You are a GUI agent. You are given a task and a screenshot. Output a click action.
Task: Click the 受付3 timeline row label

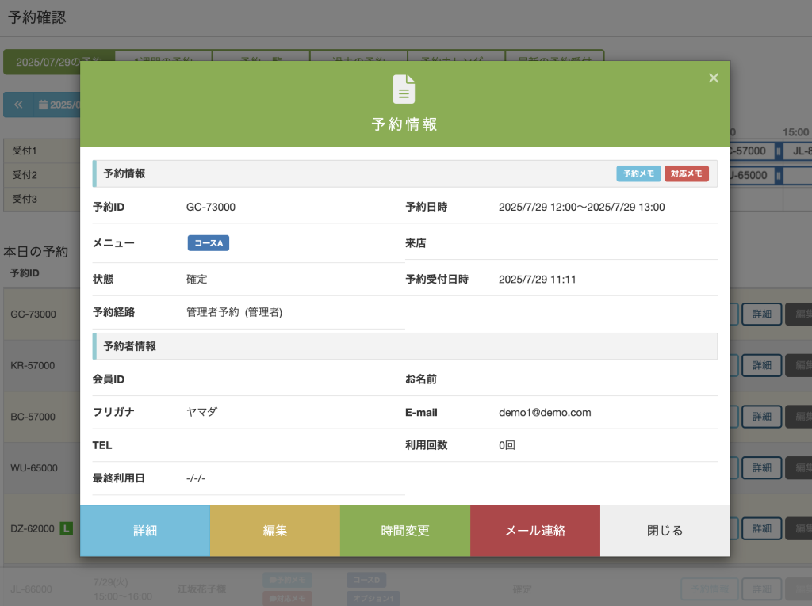click(25, 199)
